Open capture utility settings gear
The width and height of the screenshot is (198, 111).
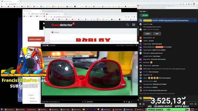(136, 45)
